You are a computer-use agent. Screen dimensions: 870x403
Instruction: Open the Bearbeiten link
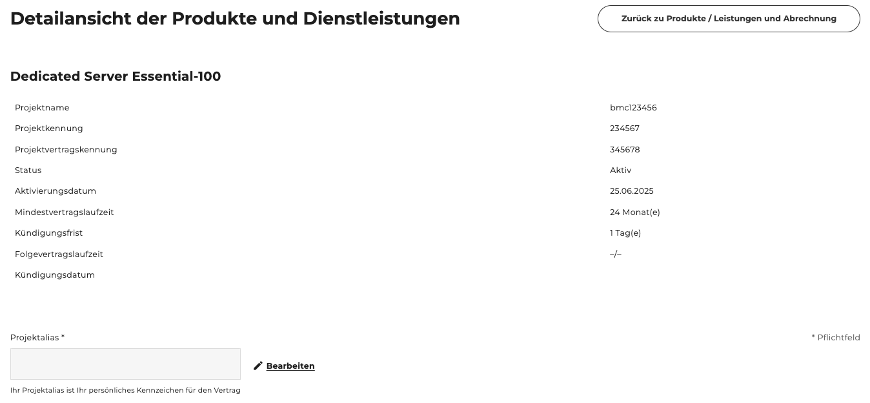coord(290,366)
